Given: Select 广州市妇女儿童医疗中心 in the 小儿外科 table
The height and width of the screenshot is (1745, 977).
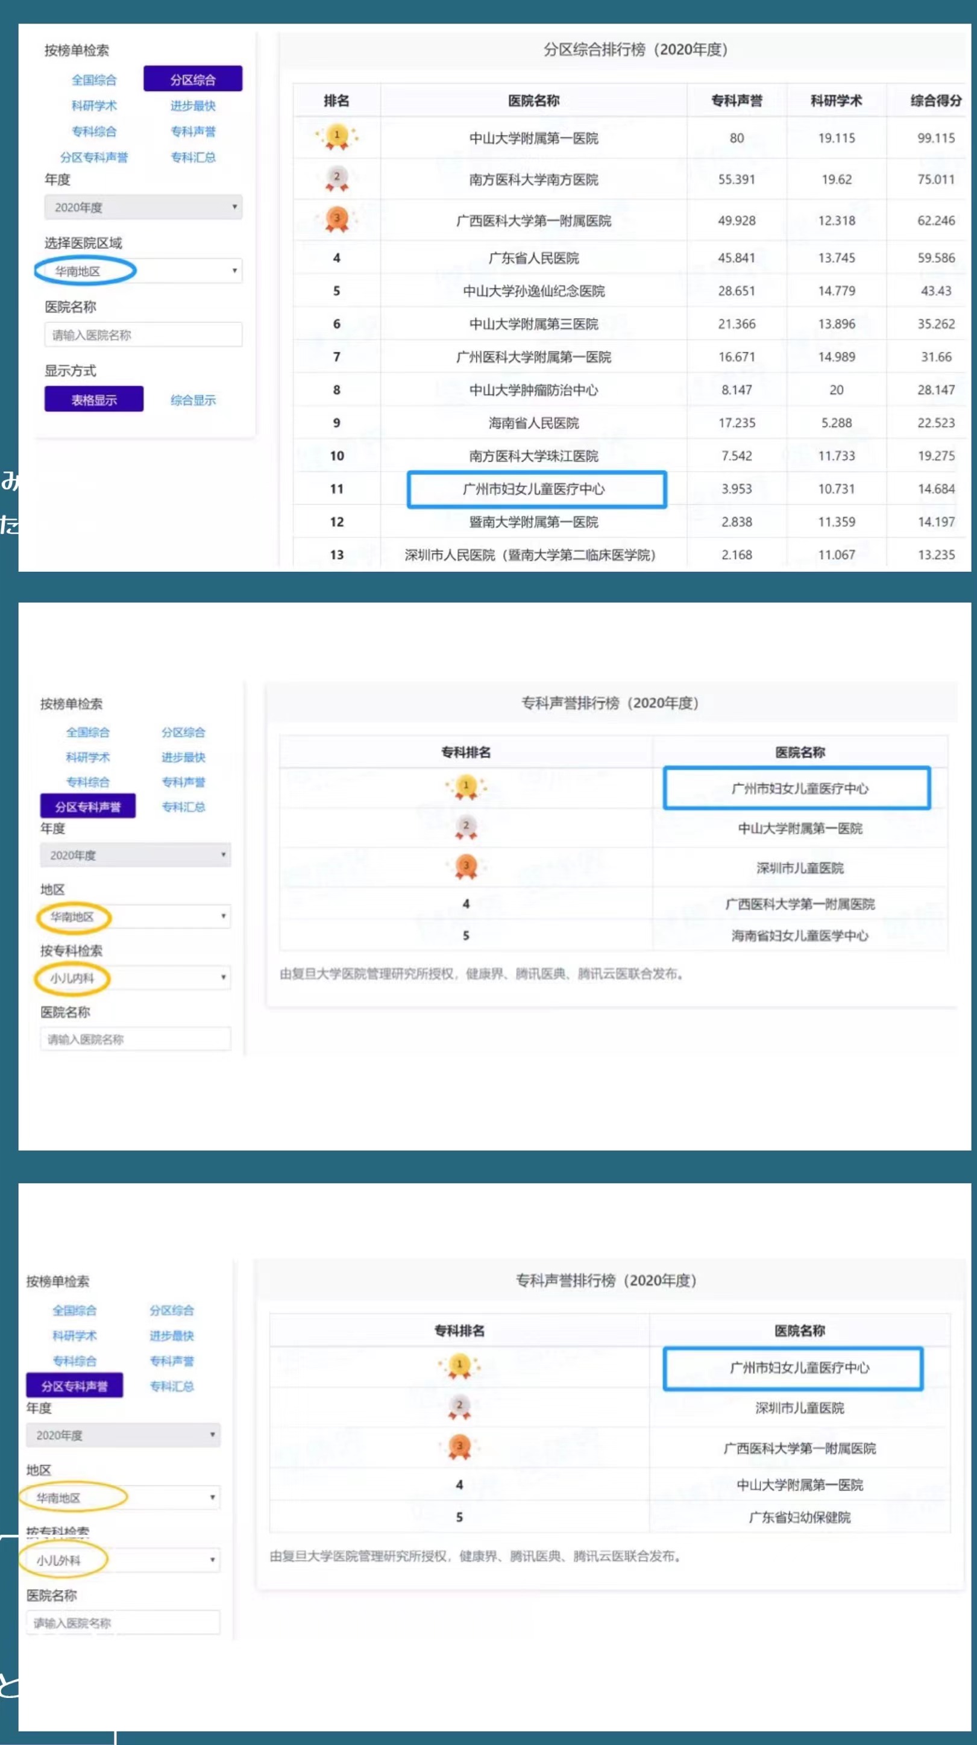Looking at the screenshot, I should pyautogui.click(x=799, y=1368).
